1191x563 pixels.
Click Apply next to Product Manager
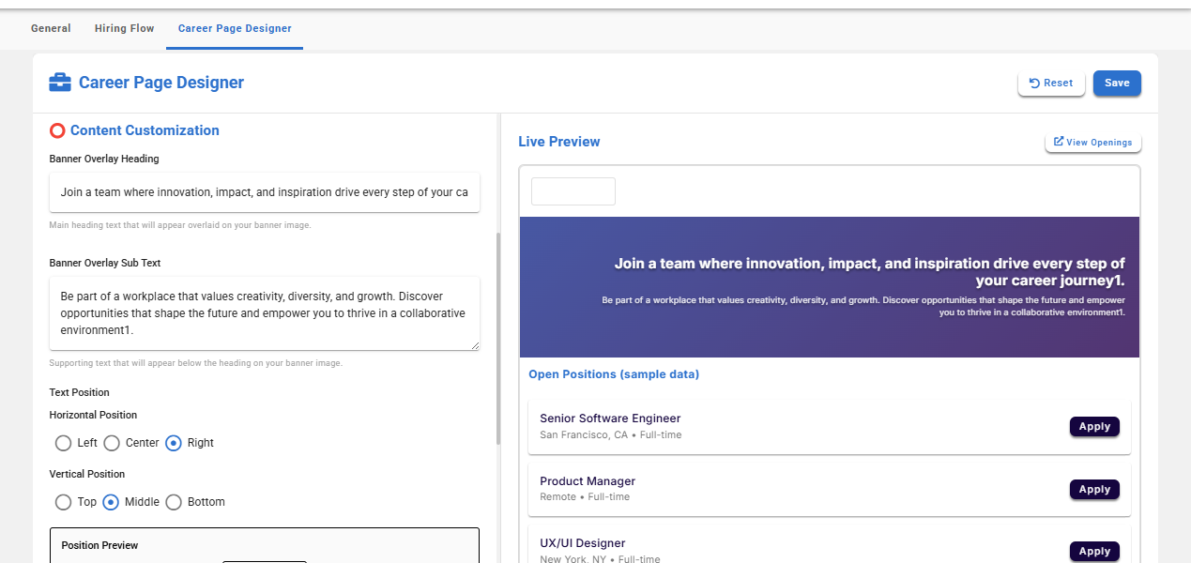click(x=1094, y=490)
